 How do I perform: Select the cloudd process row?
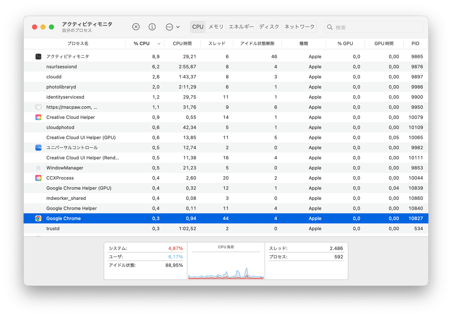point(226,77)
